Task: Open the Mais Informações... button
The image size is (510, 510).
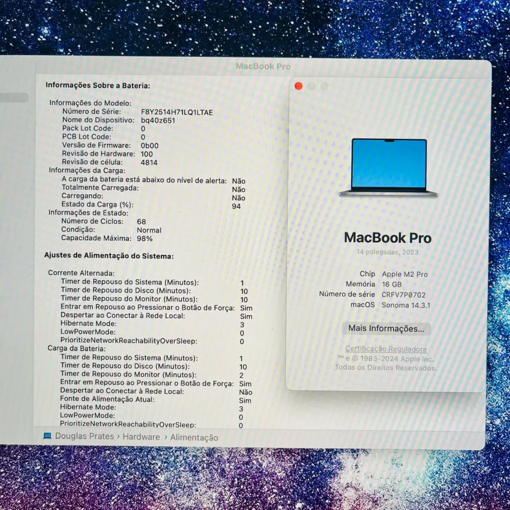Action: tap(386, 328)
